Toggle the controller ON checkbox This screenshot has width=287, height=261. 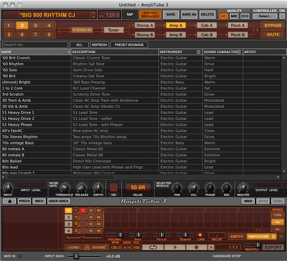(282, 16)
